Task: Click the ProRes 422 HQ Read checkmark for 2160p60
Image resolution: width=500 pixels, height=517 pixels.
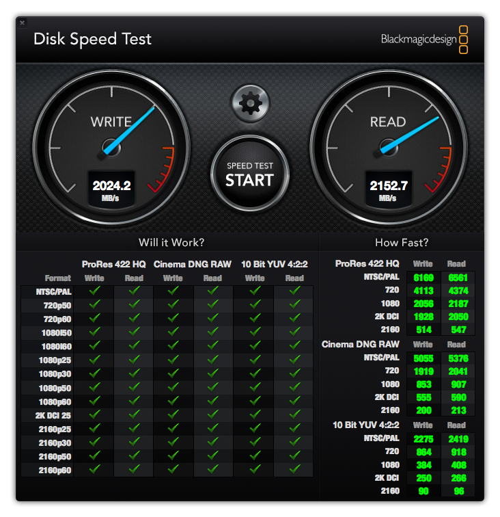Action: pyautogui.click(x=134, y=469)
